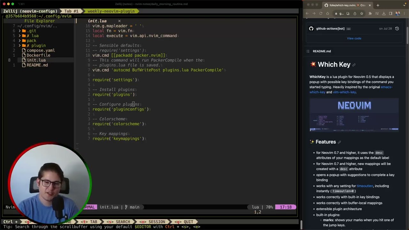The image size is (409, 230).
Task: Go forward in the browser window
Action: click(314, 13)
